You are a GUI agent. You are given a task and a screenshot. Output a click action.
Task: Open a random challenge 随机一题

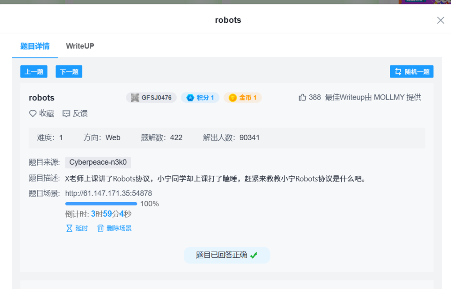(411, 72)
